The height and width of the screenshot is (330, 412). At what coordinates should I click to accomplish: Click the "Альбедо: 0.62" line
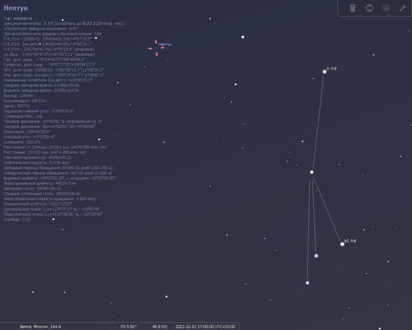[x=17, y=219]
